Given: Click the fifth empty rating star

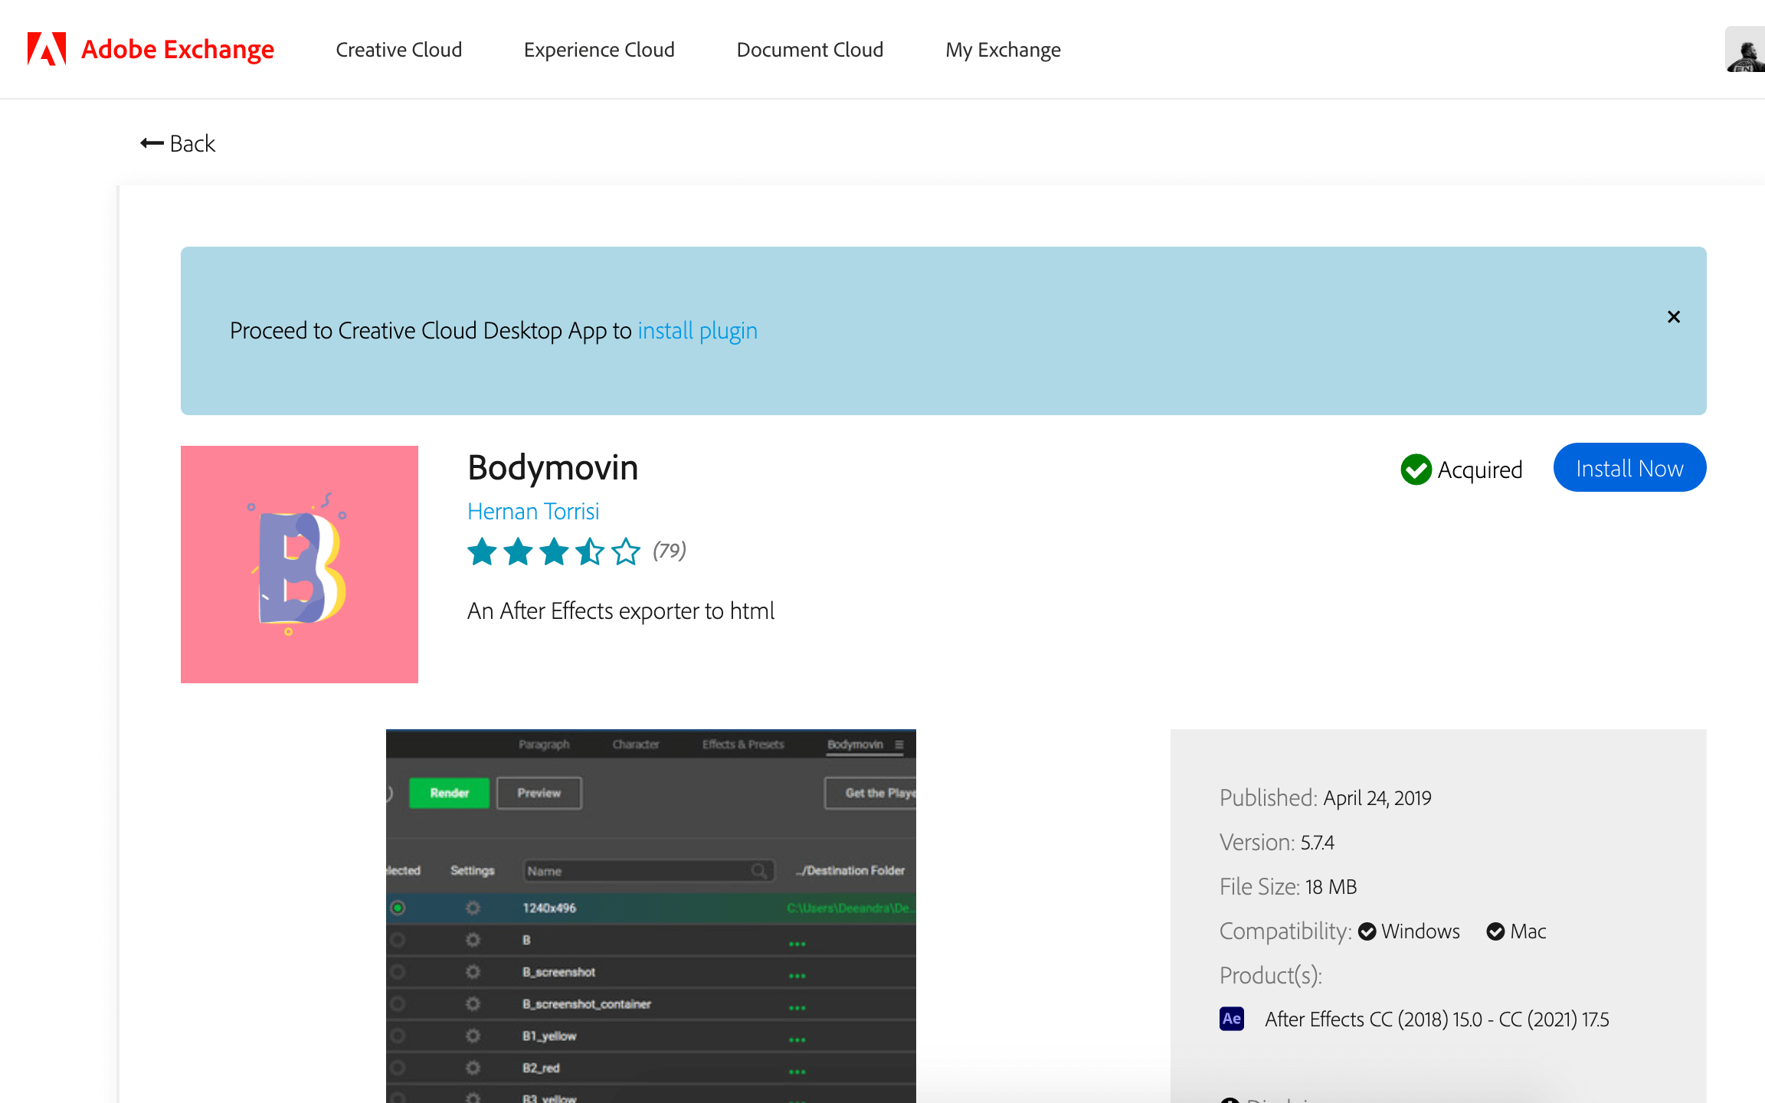Looking at the screenshot, I should 626,551.
